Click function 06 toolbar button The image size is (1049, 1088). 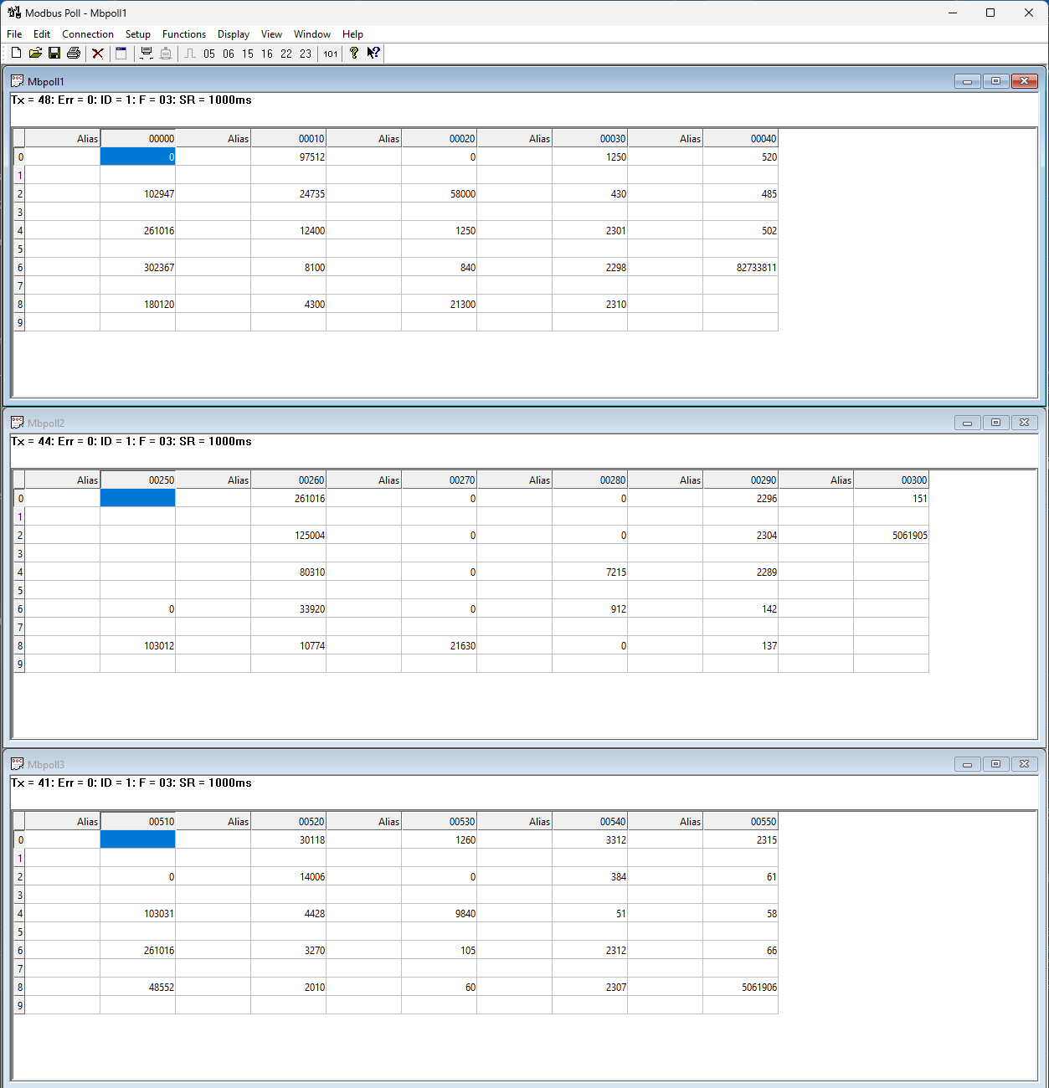coord(229,54)
